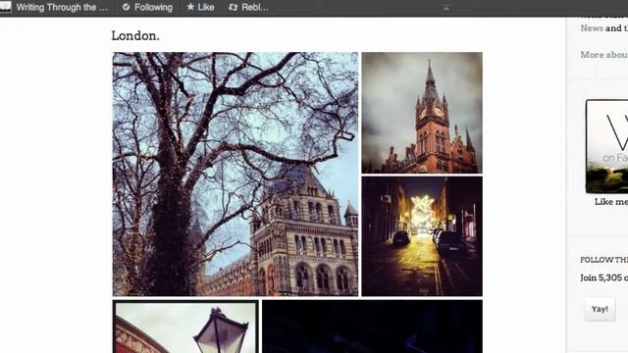Click the Following checkmark icon

coord(127,7)
